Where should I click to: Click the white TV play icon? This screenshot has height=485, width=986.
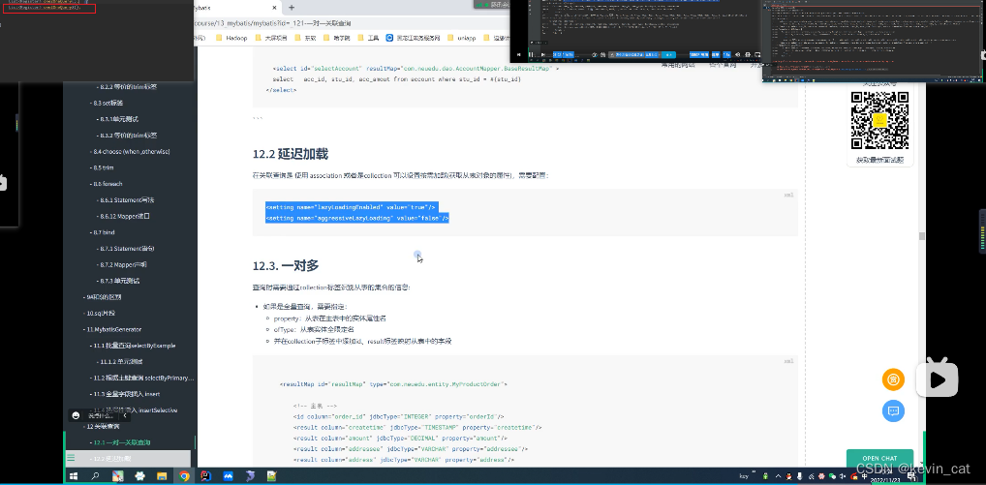(937, 379)
